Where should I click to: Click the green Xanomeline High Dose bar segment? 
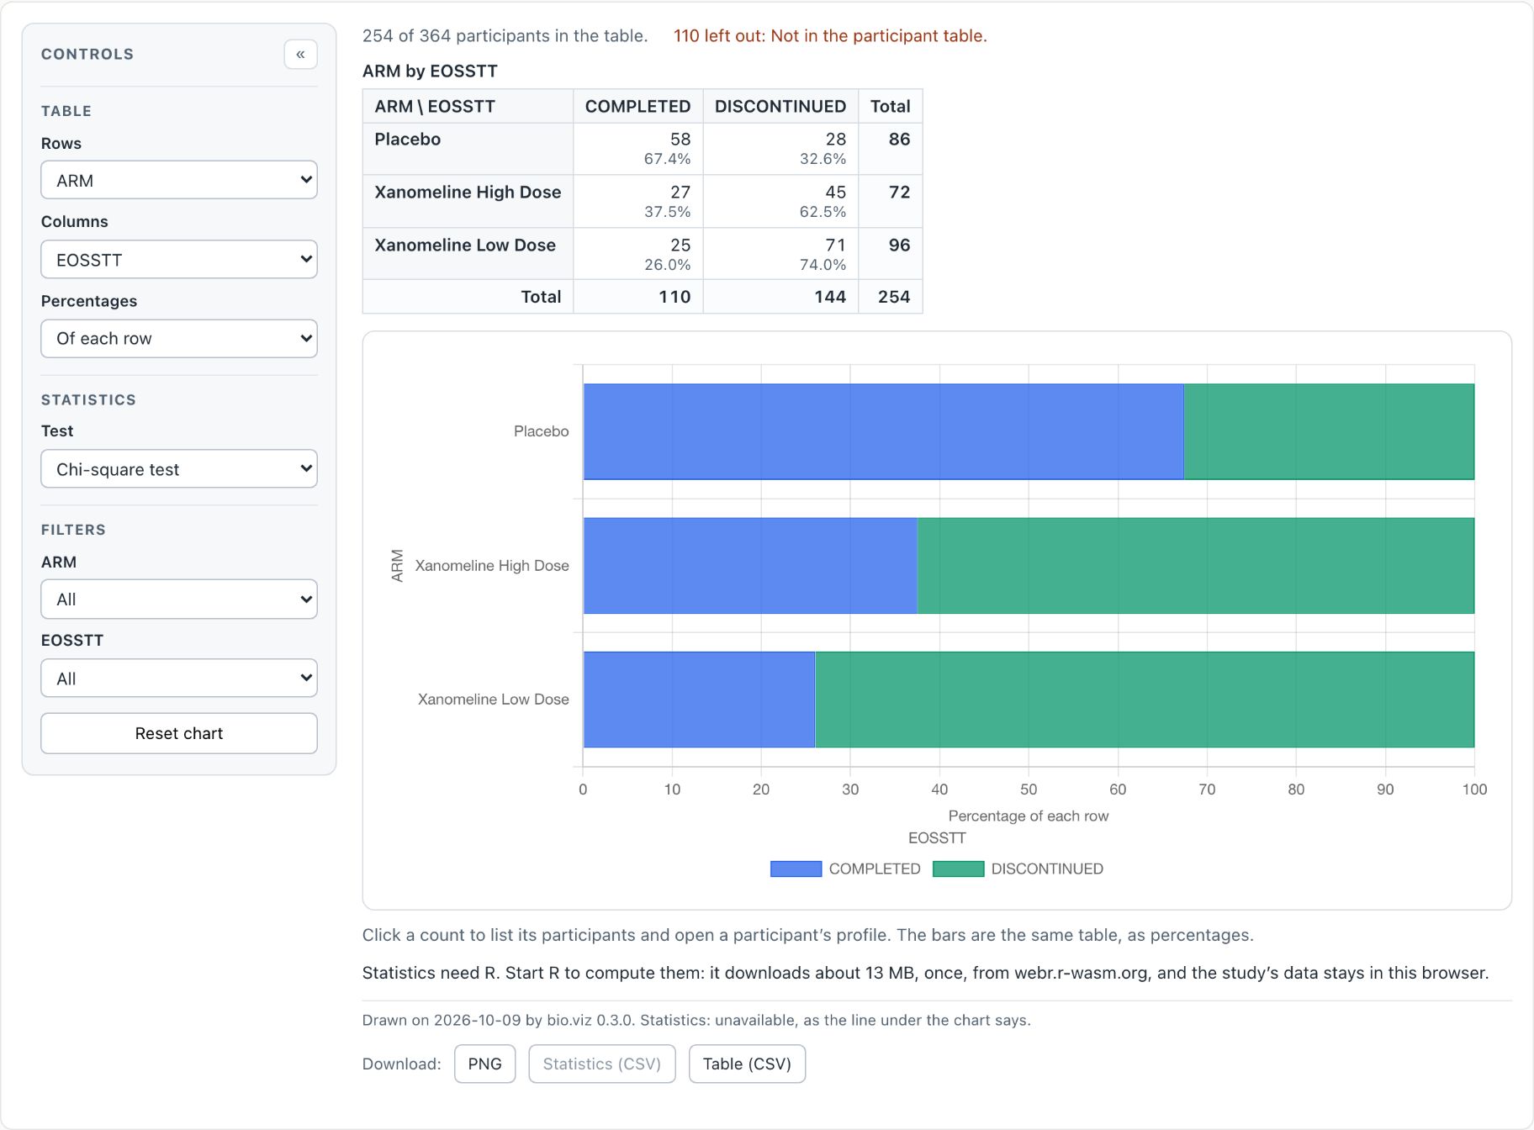click(1195, 566)
